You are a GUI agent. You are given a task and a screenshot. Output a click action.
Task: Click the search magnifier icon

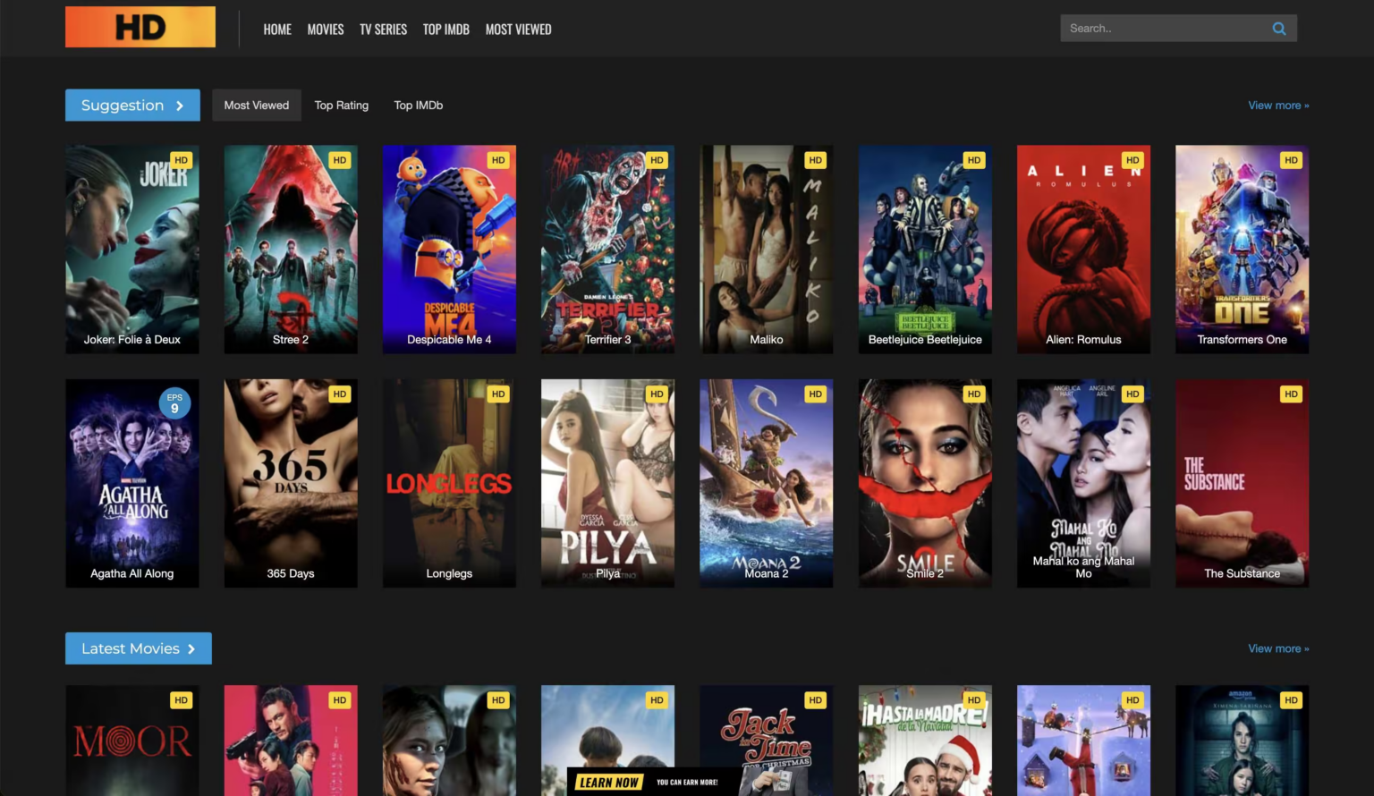pos(1278,28)
